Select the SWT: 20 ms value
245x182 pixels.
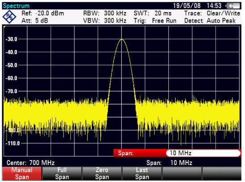coord(152,13)
